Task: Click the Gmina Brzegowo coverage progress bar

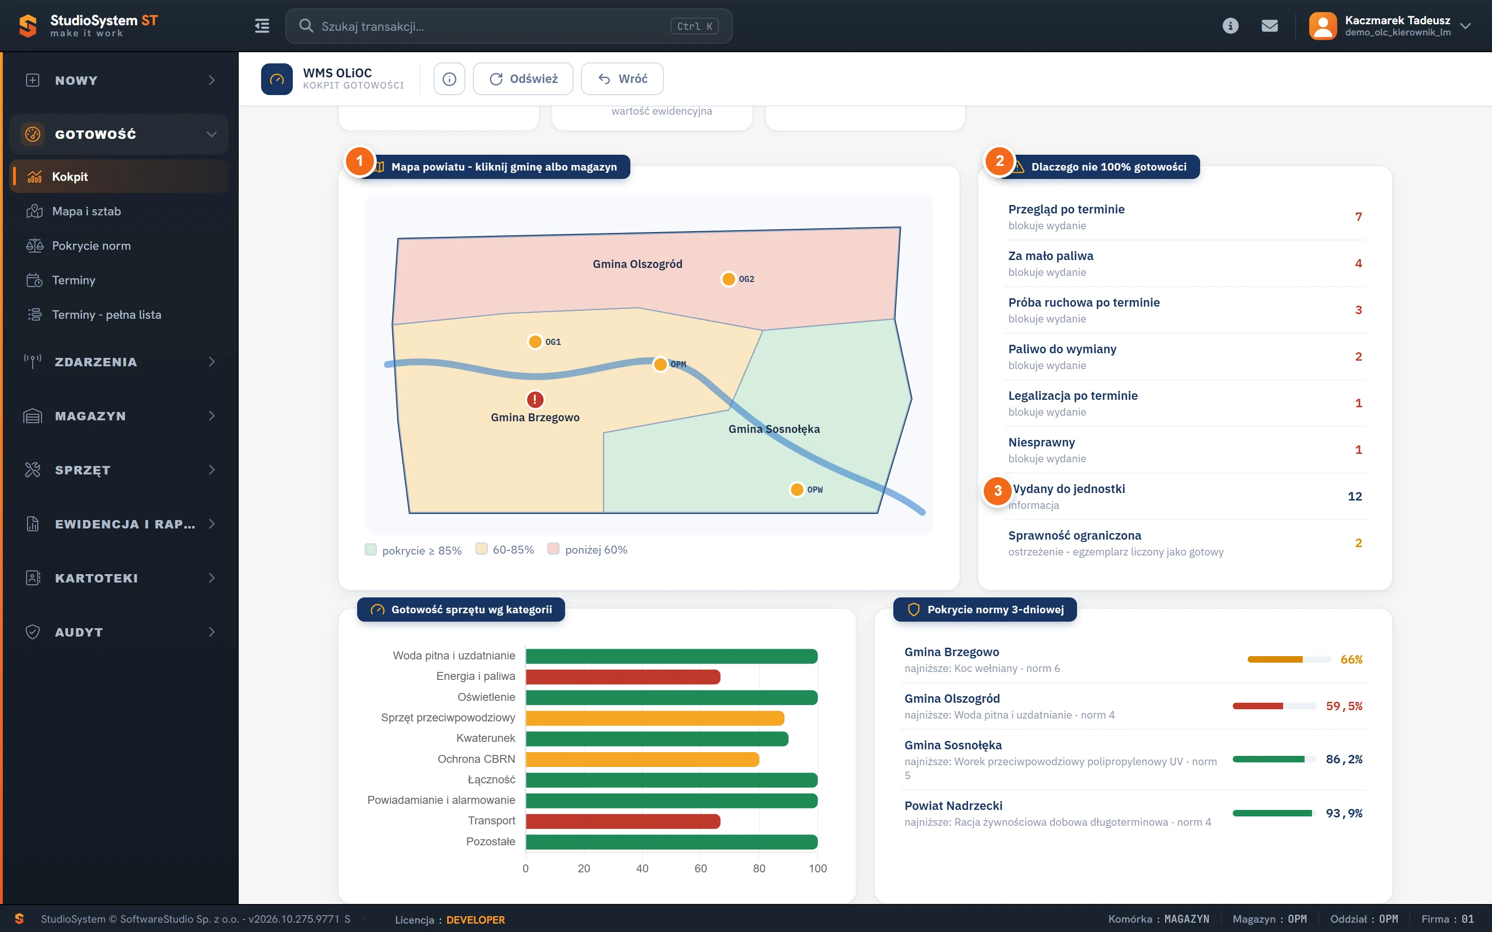Action: [1289, 659]
